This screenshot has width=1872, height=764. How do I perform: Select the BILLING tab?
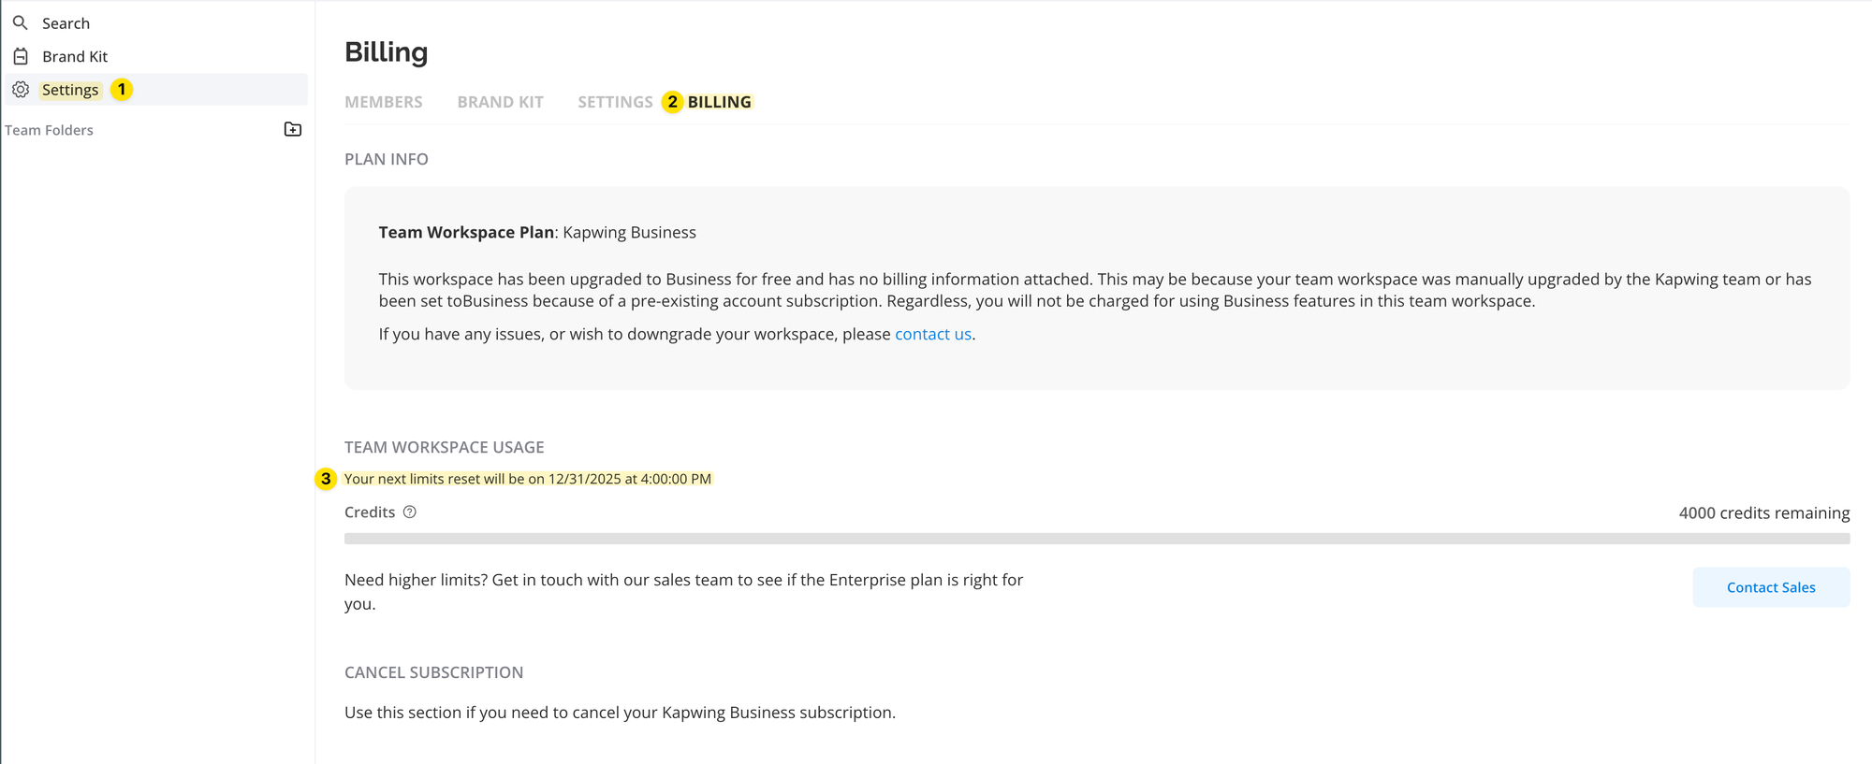point(719,102)
